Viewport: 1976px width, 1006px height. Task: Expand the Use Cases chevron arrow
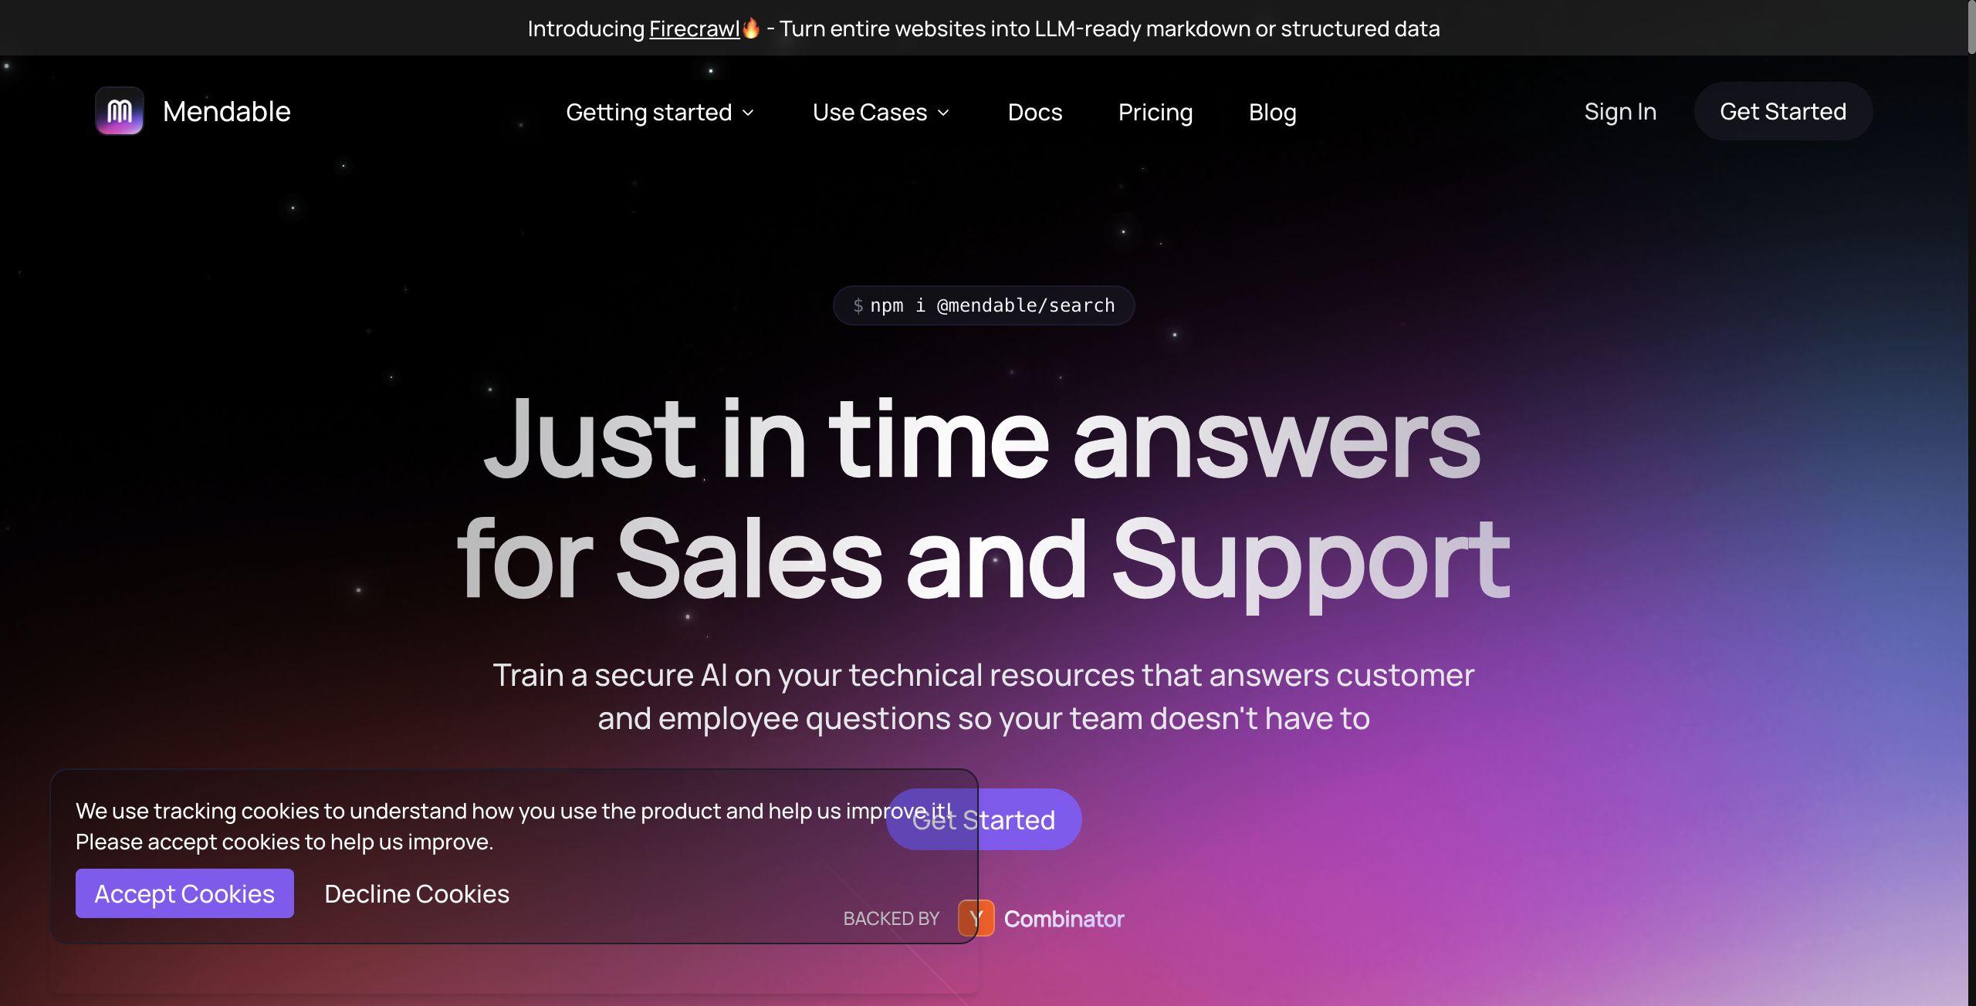point(943,113)
